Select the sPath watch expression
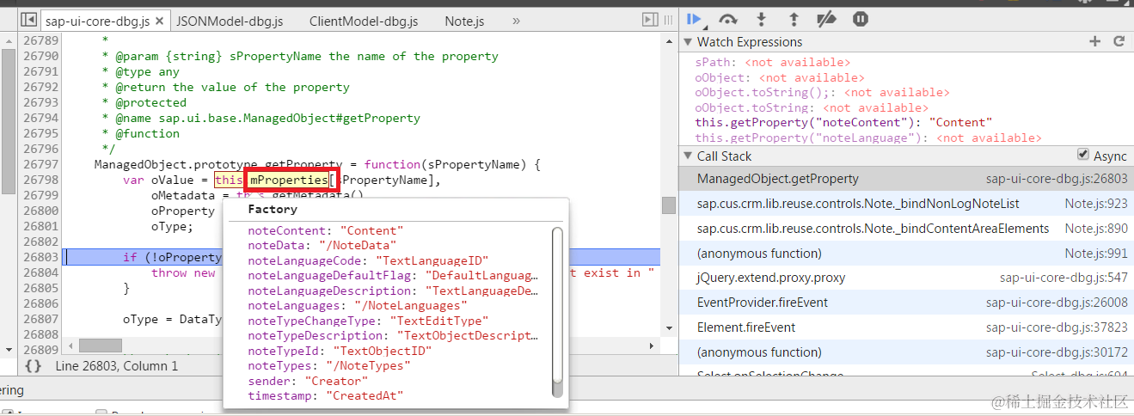 click(x=772, y=63)
